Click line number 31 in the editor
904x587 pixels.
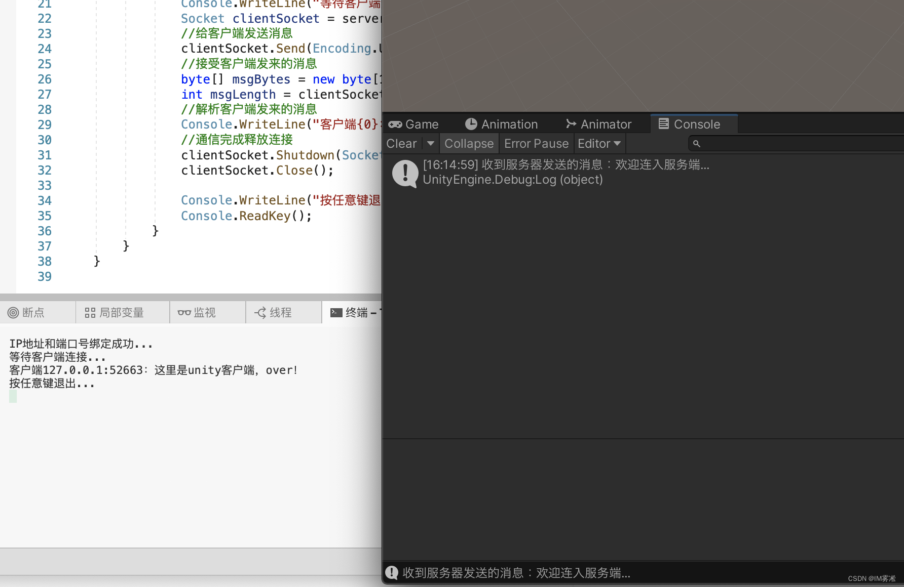pyautogui.click(x=45, y=155)
